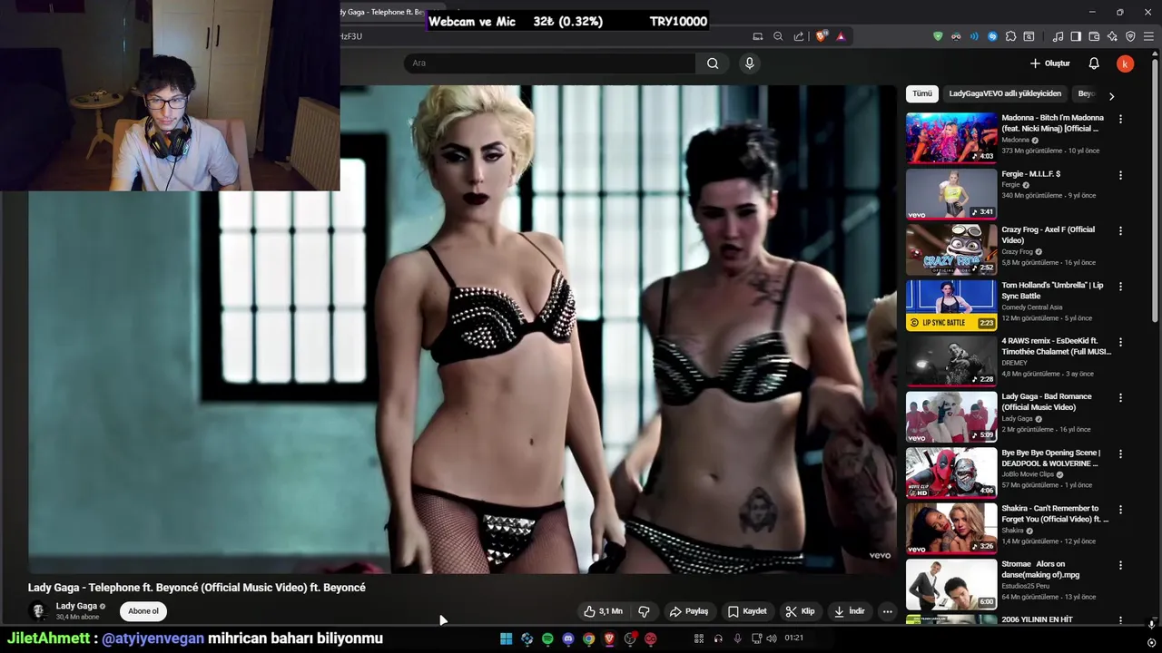Open Google Chrome from the taskbar
1162x653 pixels.
pos(589,638)
